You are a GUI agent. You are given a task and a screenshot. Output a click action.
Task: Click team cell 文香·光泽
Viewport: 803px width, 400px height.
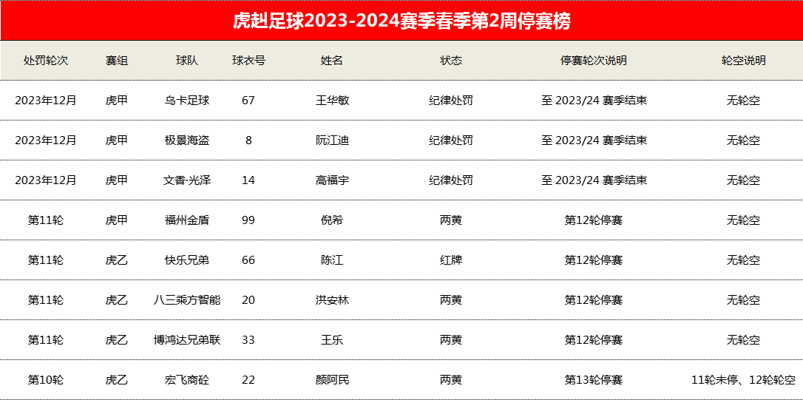[x=187, y=180]
